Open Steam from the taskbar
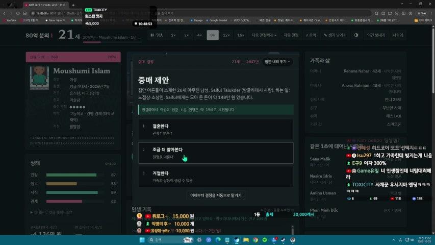This screenshot has width=435, height=245. point(283,240)
